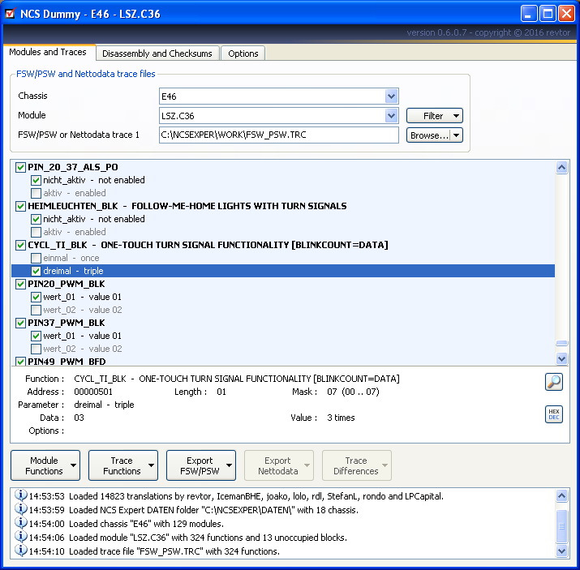The width and height of the screenshot is (580, 570).
Task: Click the NCS Dummy title bar icon
Action: [x=11, y=14]
